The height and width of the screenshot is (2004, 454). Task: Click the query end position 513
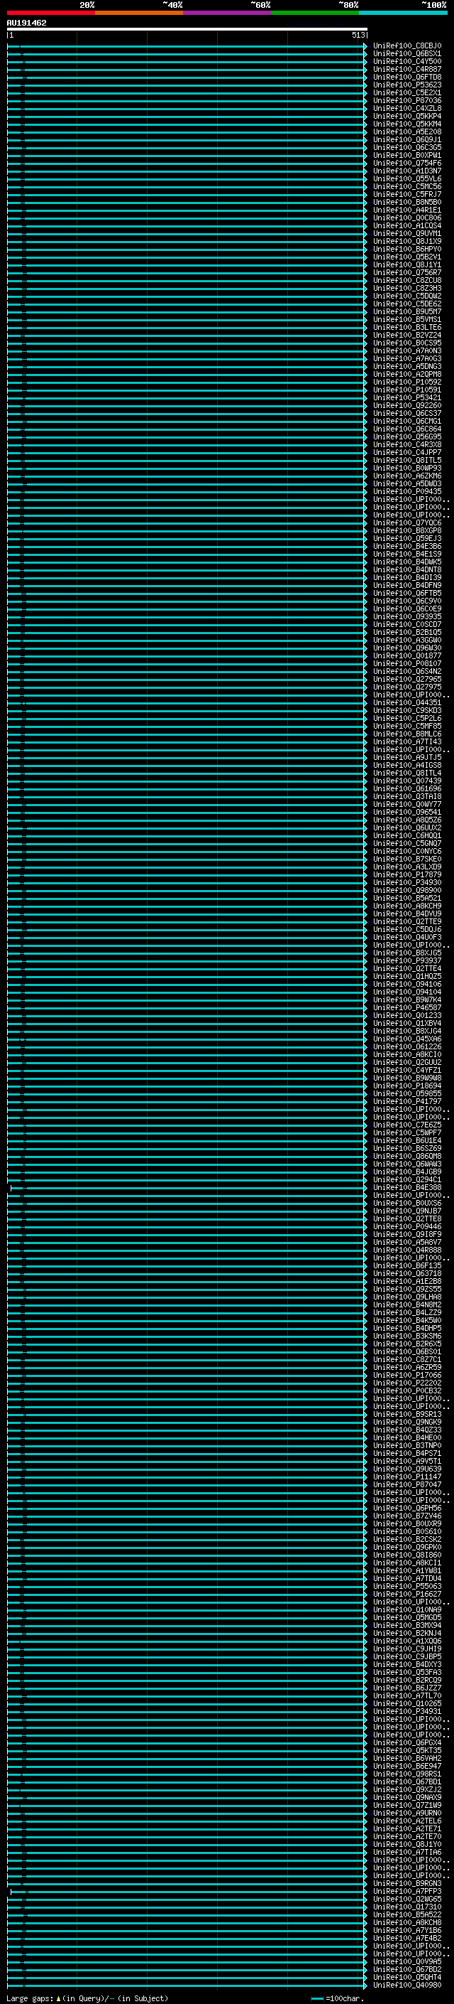[358, 35]
